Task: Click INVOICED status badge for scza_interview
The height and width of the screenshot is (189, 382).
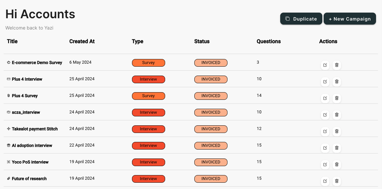Action: pyautogui.click(x=211, y=112)
